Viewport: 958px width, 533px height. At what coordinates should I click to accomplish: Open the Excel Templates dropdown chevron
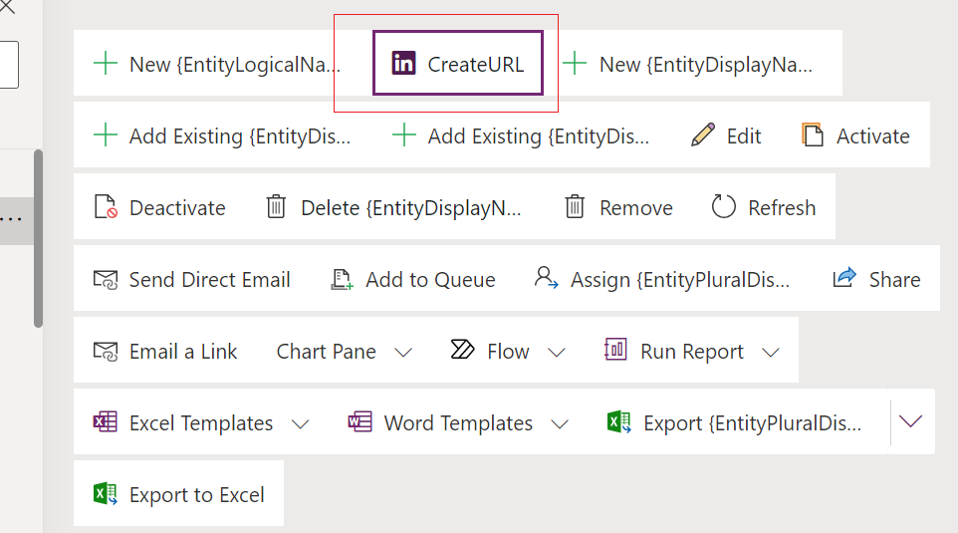[300, 423]
